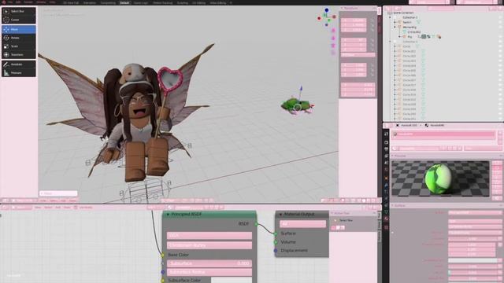Image resolution: width=504 pixels, height=283 pixels.
Task: Collapse the Material Output node
Action: 280,215
